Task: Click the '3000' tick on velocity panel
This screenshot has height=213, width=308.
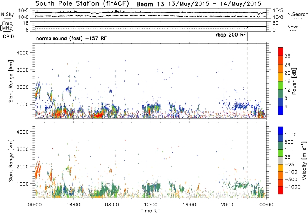Action: (23, 149)
